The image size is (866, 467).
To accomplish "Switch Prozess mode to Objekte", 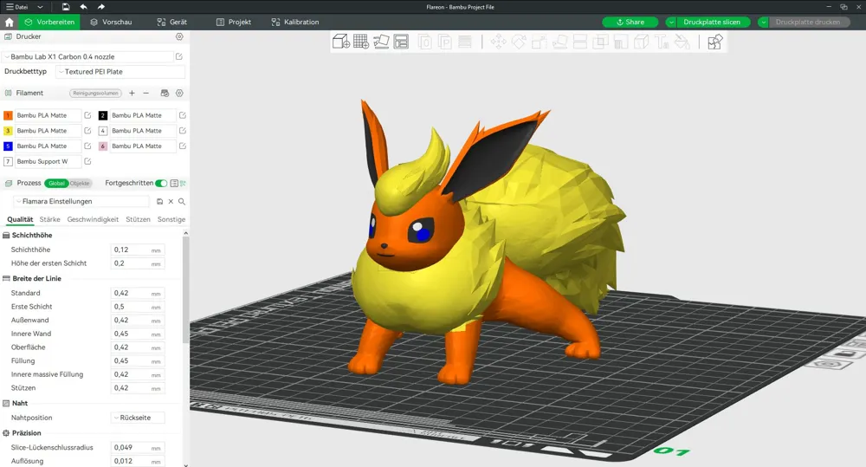I will pos(80,183).
